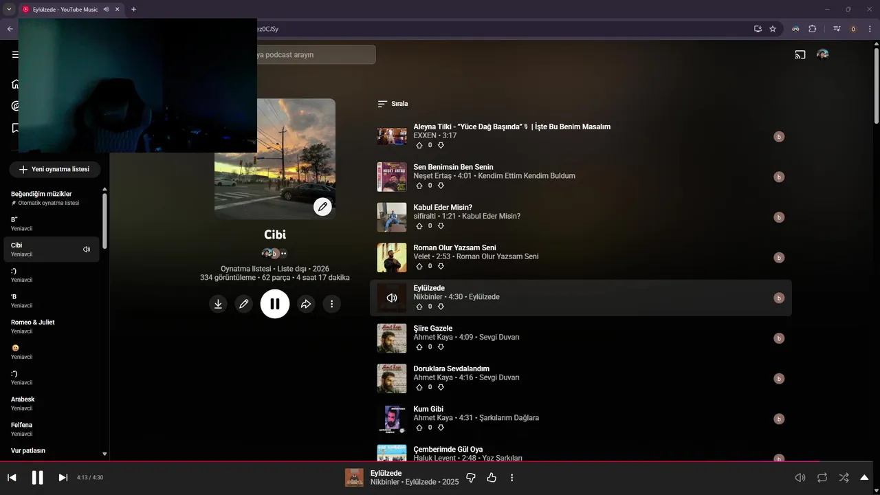Open the tab search dropdown

(9, 10)
